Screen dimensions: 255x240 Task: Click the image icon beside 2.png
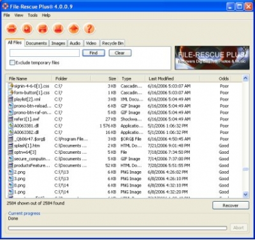(x=11, y=172)
